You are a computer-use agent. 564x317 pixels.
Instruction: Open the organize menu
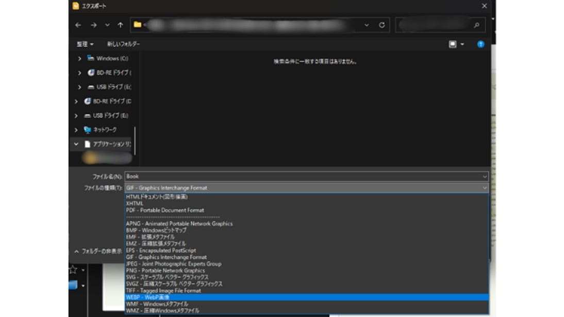[85, 44]
